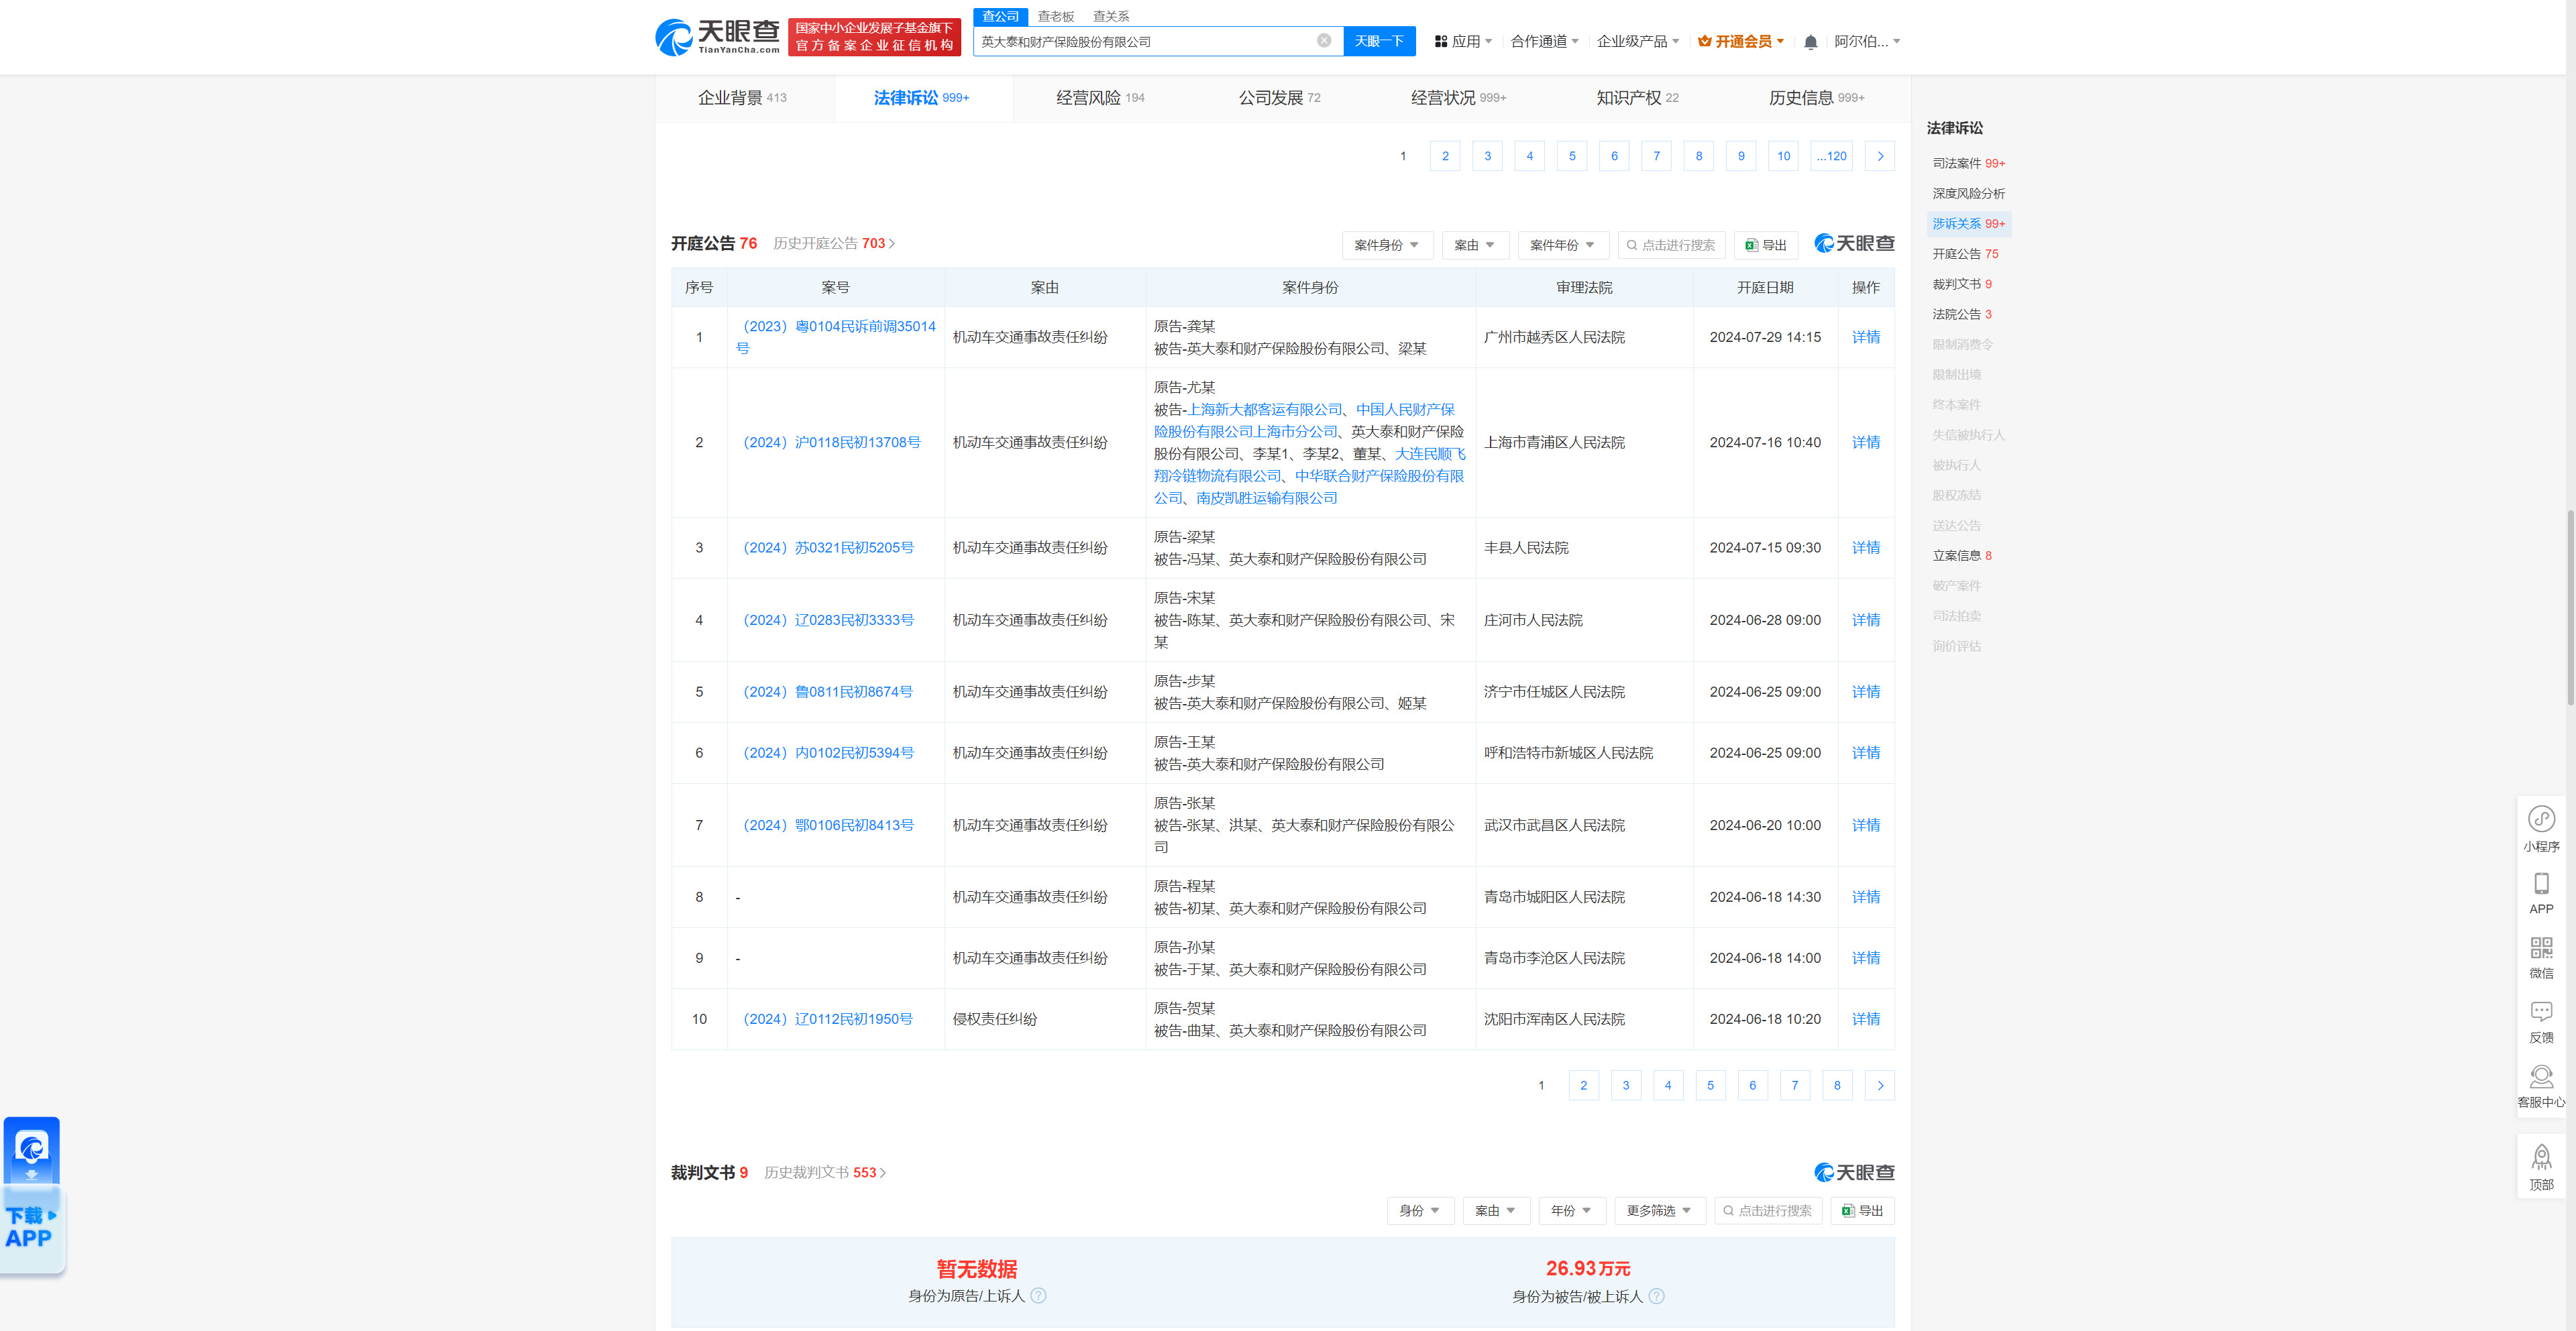This screenshot has height=1331, width=2576.
Task: Click 开通会员 crown icon
Action: [1740, 41]
